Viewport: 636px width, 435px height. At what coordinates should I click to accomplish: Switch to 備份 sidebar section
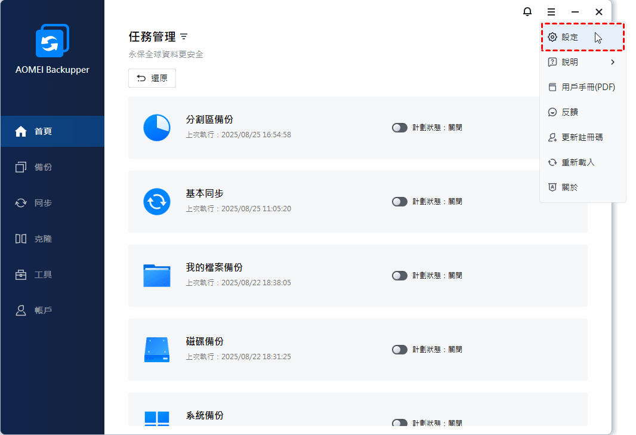coord(53,167)
